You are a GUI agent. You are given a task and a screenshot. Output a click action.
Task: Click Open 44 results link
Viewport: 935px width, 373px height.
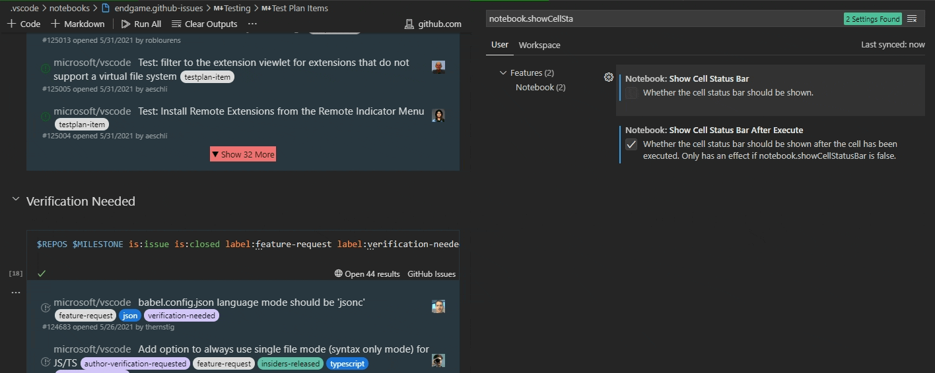point(367,274)
